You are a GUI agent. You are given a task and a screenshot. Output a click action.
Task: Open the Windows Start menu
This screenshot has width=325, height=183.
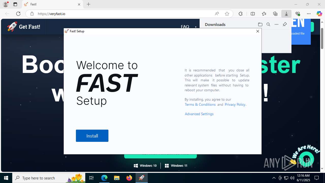pos(6,178)
